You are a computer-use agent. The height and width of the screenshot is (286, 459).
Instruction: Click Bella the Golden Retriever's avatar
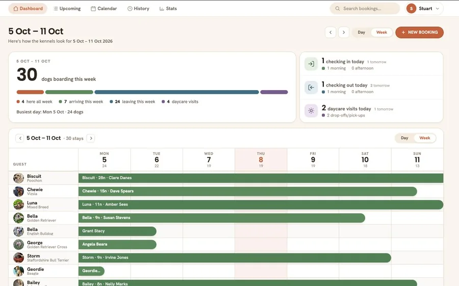pyautogui.click(x=18, y=218)
